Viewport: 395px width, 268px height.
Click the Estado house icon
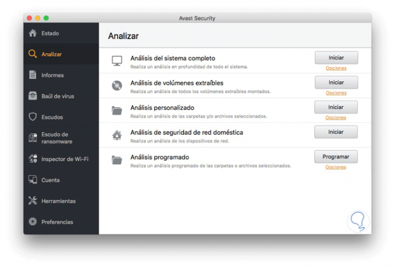pos(33,33)
